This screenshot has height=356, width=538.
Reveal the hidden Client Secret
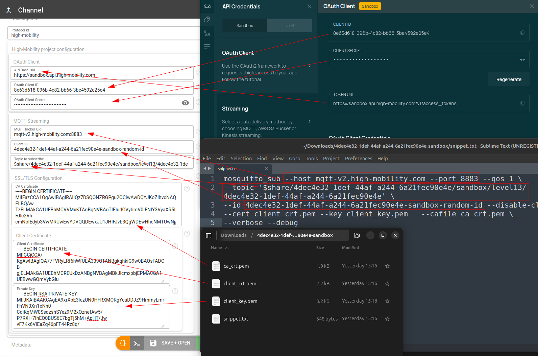[522, 60]
